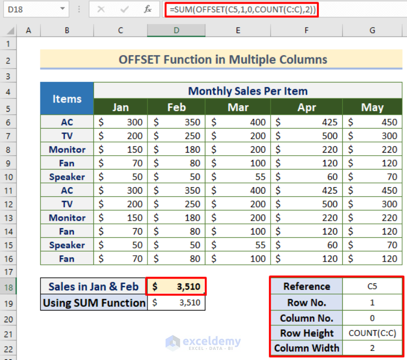The width and height of the screenshot is (407, 360).
Task: Expand the Name Box dropdown arrow
Action: 62,9
